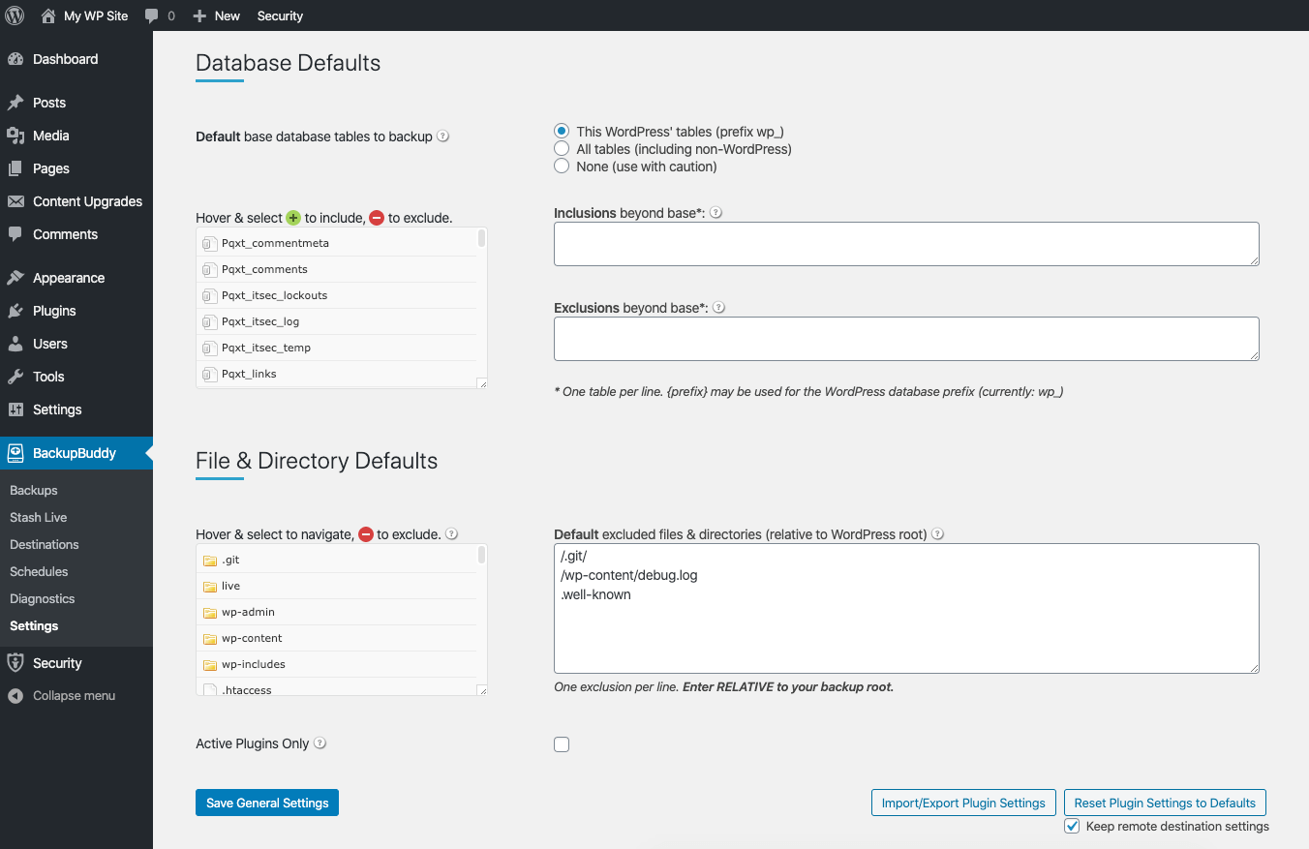Viewport: 1309px width, 849px height.
Task: Click the Dashboard gauge icon
Action: pyautogui.click(x=15, y=59)
